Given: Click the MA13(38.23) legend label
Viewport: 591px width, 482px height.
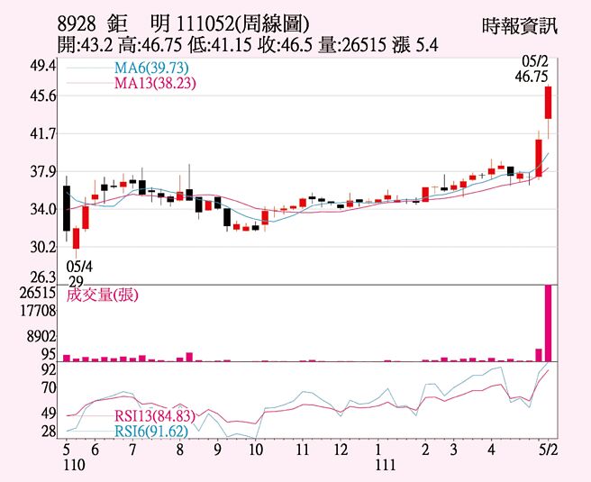Looking at the screenshot, I should pyautogui.click(x=155, y=83).
